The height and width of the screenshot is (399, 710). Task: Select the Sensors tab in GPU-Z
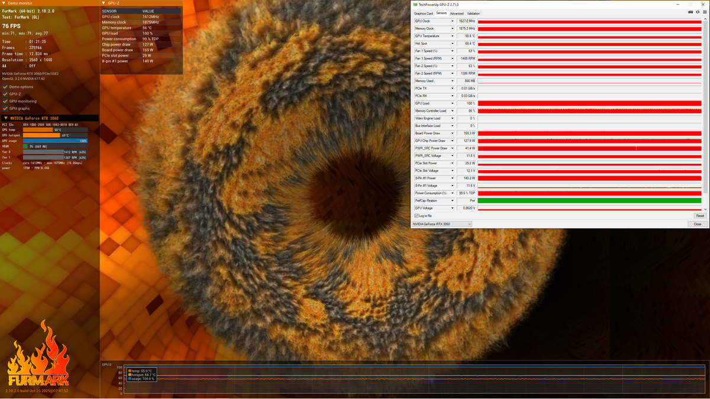[x=441, y=13]
